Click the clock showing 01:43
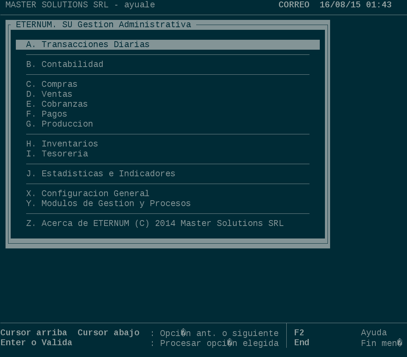407x357 pixels. (x=379, y=5)
